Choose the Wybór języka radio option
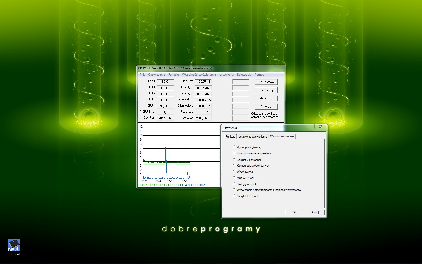Screen dimensions: 422x264 234,171
